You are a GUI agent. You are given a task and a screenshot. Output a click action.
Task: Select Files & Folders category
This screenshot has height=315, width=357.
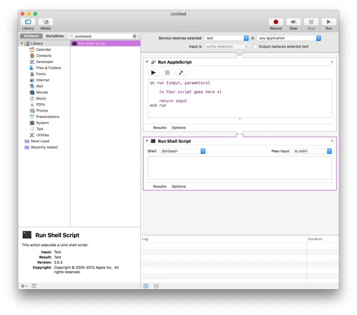click(x=49, y=68)
